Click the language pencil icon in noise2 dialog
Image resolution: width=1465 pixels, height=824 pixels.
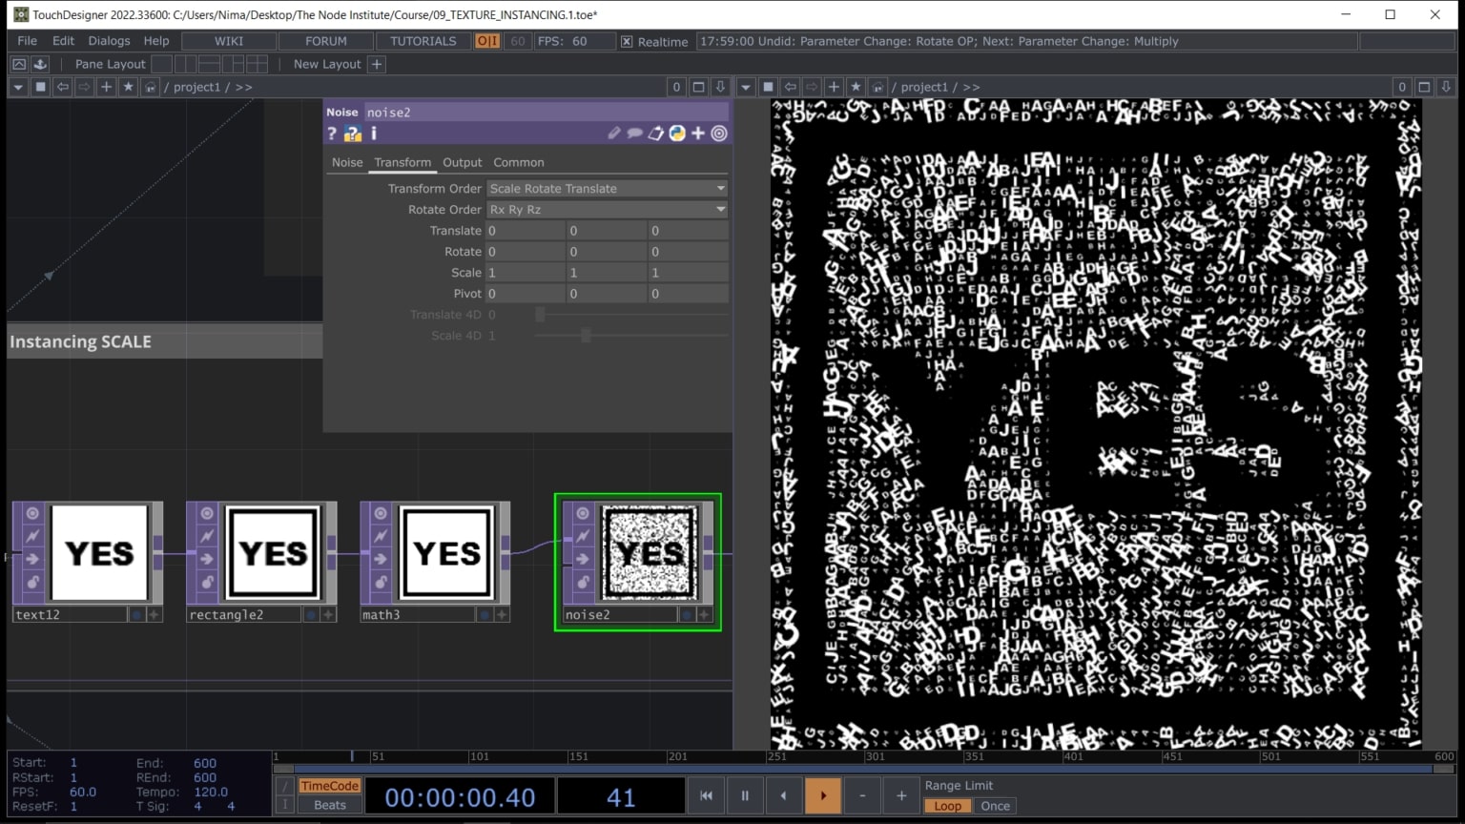click(x=614, y=134)
